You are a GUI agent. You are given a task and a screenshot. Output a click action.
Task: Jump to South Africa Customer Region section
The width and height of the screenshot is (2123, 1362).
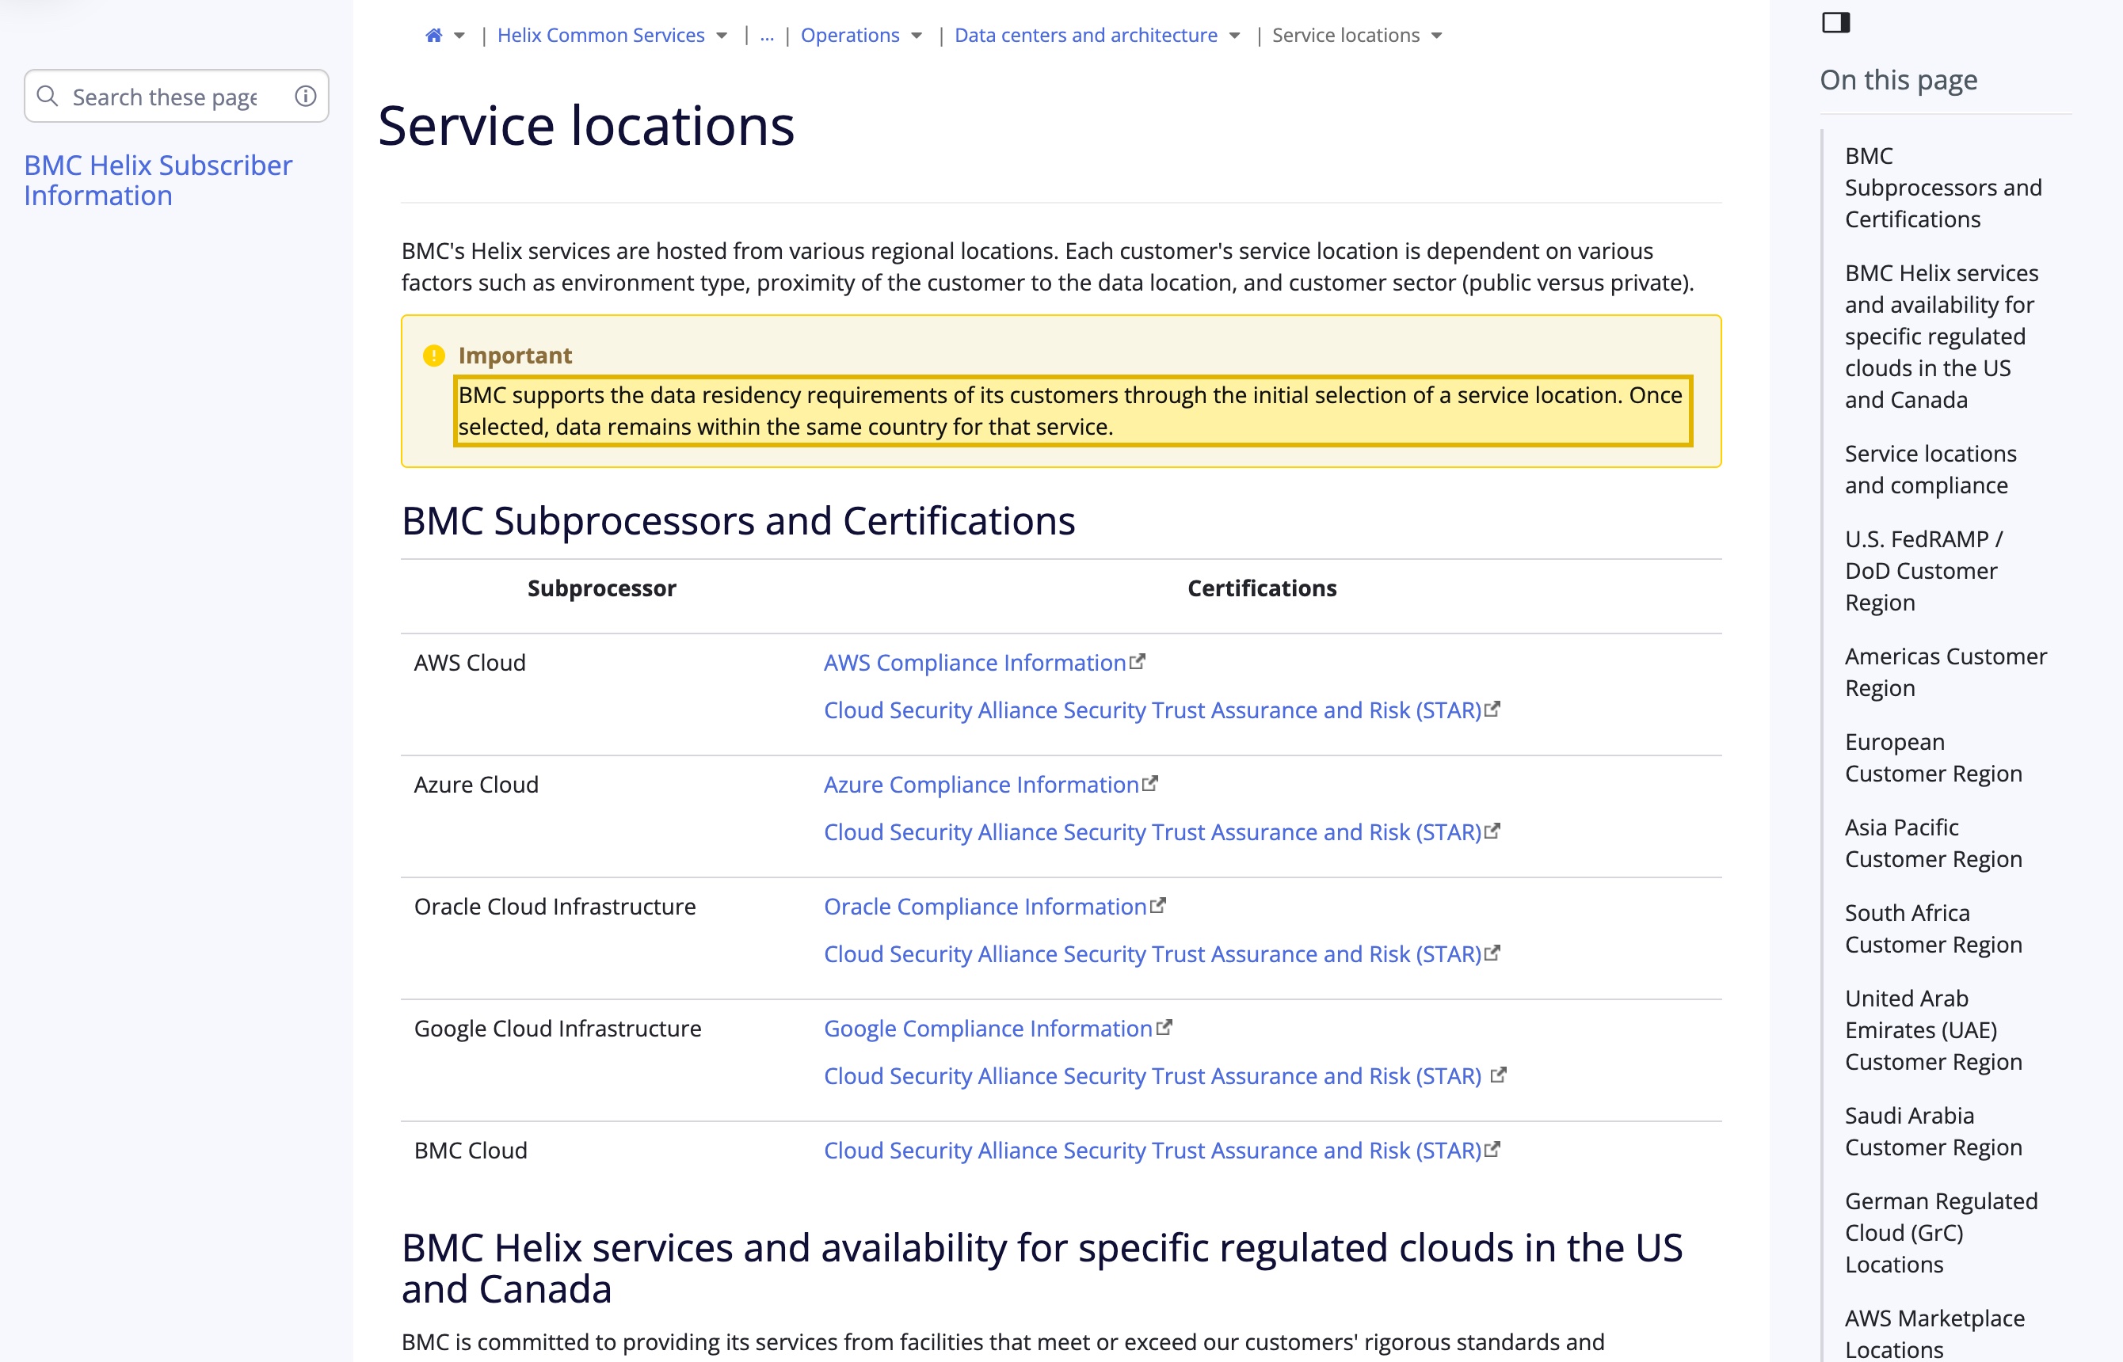[x=1933, y=929]
